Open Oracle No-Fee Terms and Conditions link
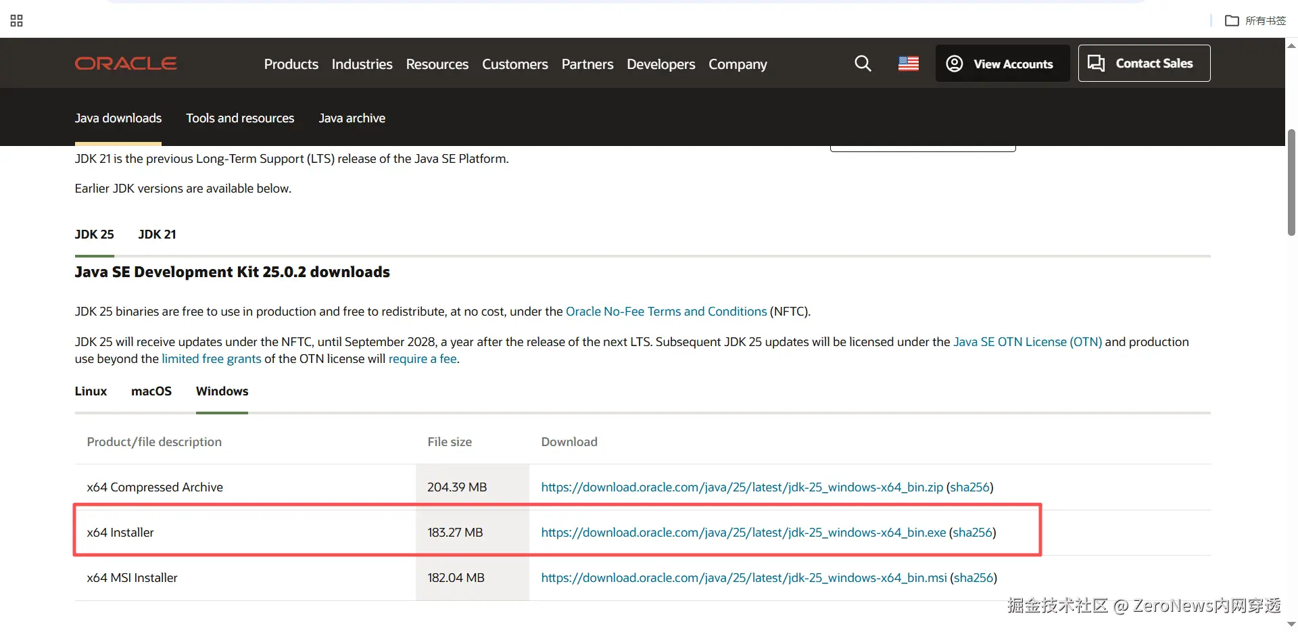 (x=667, y=312)
